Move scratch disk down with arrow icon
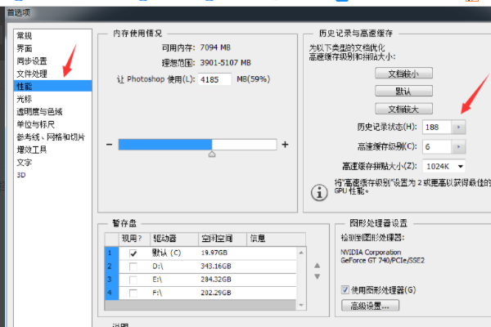491x327 pixels. coord(318,276)
